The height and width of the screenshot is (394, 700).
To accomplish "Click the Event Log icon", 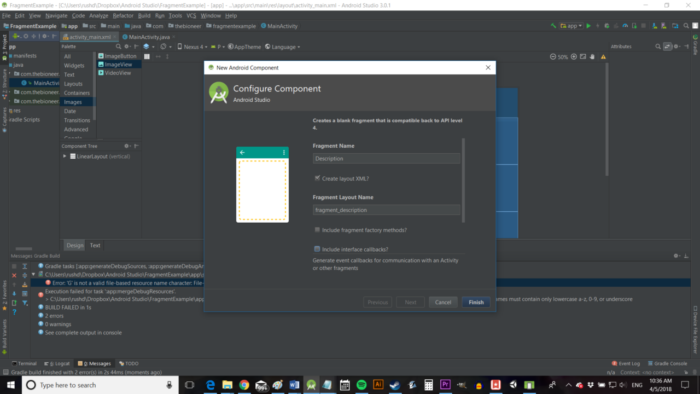I will 626,363.
